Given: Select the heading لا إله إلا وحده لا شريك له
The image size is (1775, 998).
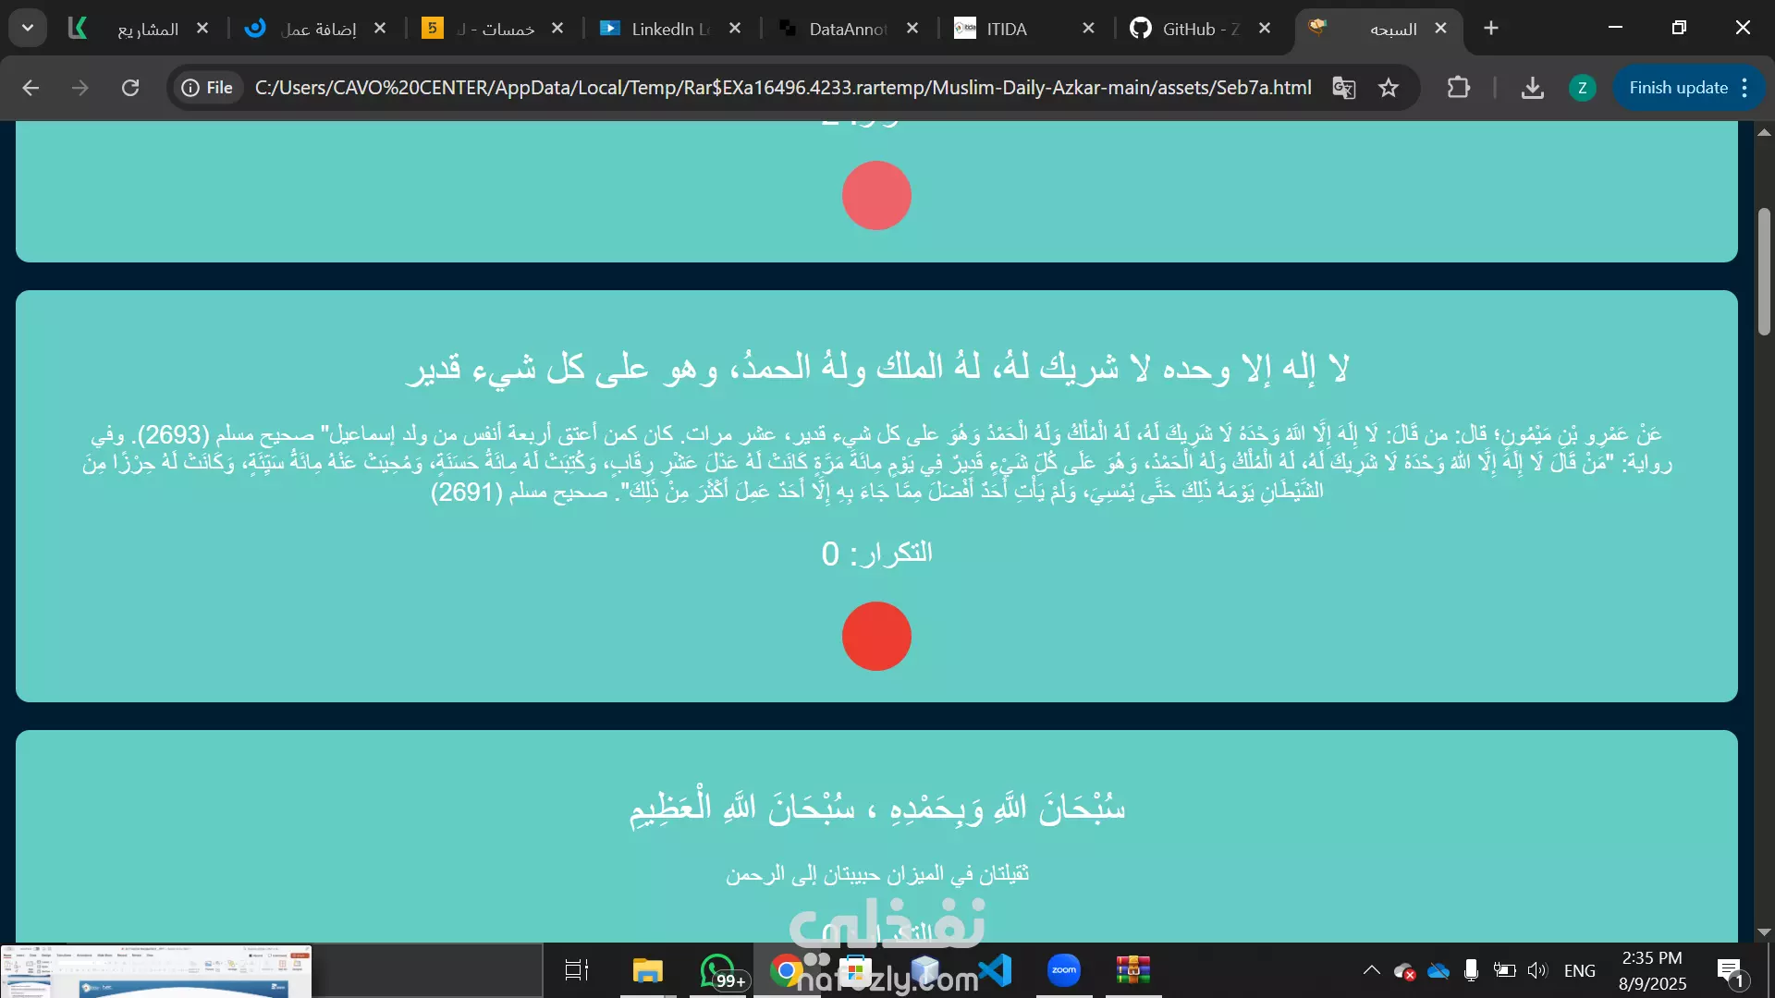Looking at the screenshot, I should pyautogui.click(x=876, y=368).
